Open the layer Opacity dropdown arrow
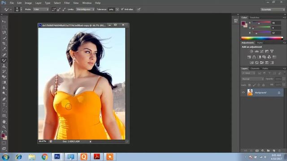 pyautogui.click(x=284, y=79)
